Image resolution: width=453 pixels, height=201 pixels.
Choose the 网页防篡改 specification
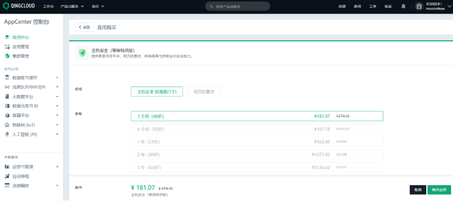(x=204, y=92)
